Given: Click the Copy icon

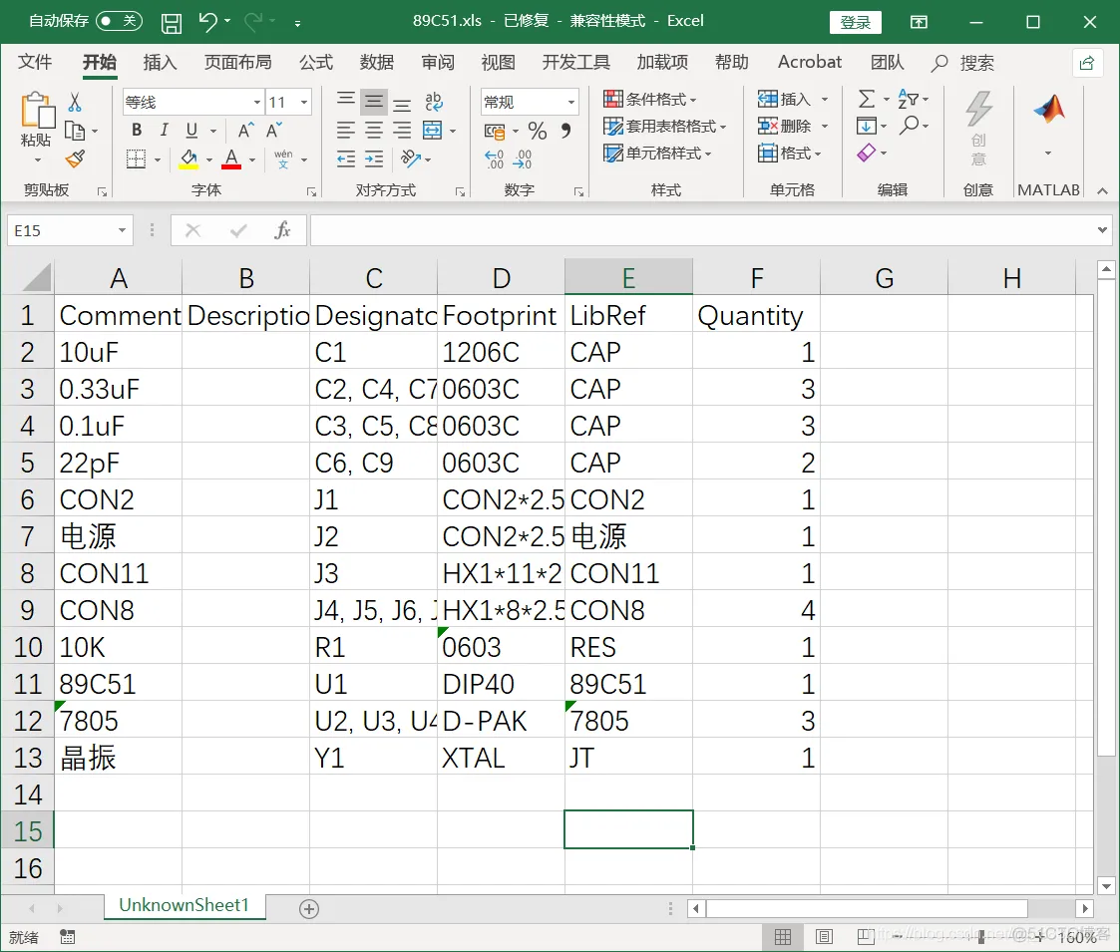Looking at the screenshot, I should click(74, 131).
